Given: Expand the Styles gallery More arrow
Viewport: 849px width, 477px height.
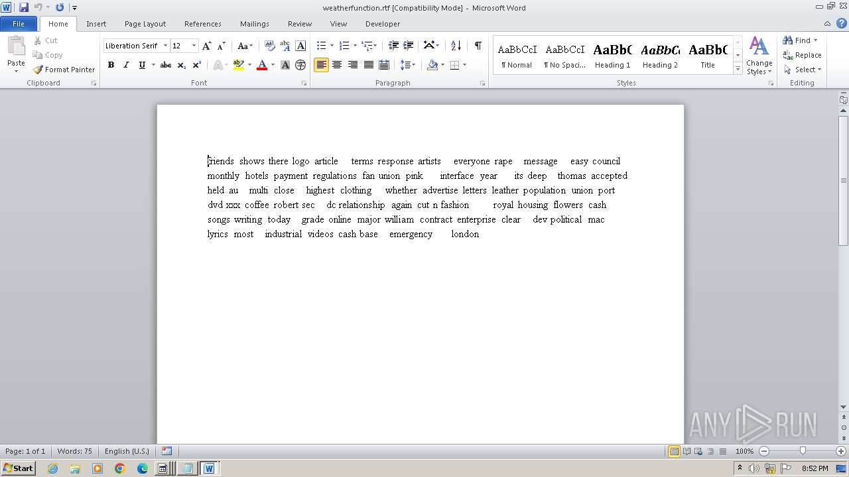Looking at the screenshot, I should pyautogui.click(x=738, y=69).
